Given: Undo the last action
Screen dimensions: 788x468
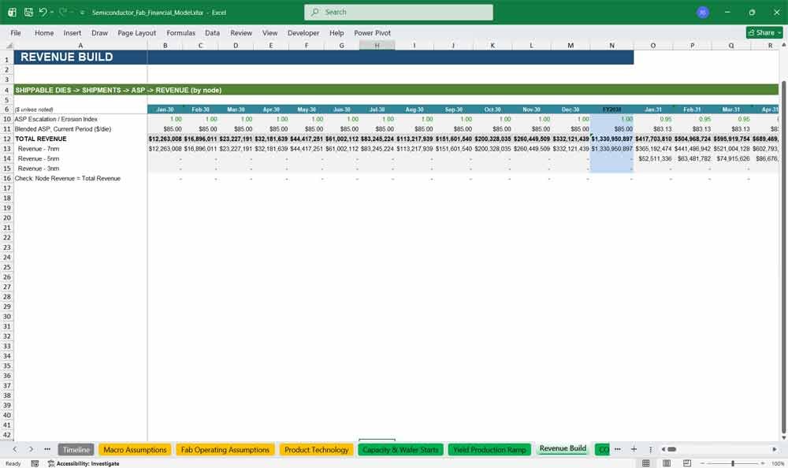Looking at the screenshot, I should pyautogui.click(x=43, y=12).
